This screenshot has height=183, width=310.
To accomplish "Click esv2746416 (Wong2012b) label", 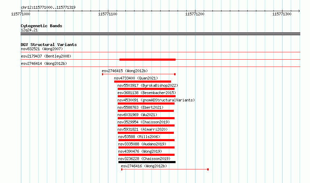I will [144, 166].
